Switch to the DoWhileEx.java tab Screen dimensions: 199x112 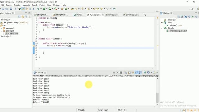coord(131,15)
